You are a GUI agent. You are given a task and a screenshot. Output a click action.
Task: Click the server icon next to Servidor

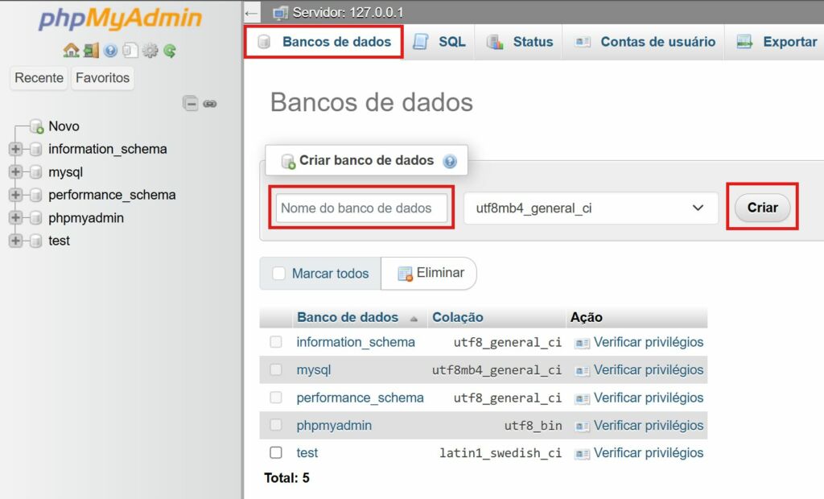281,13
